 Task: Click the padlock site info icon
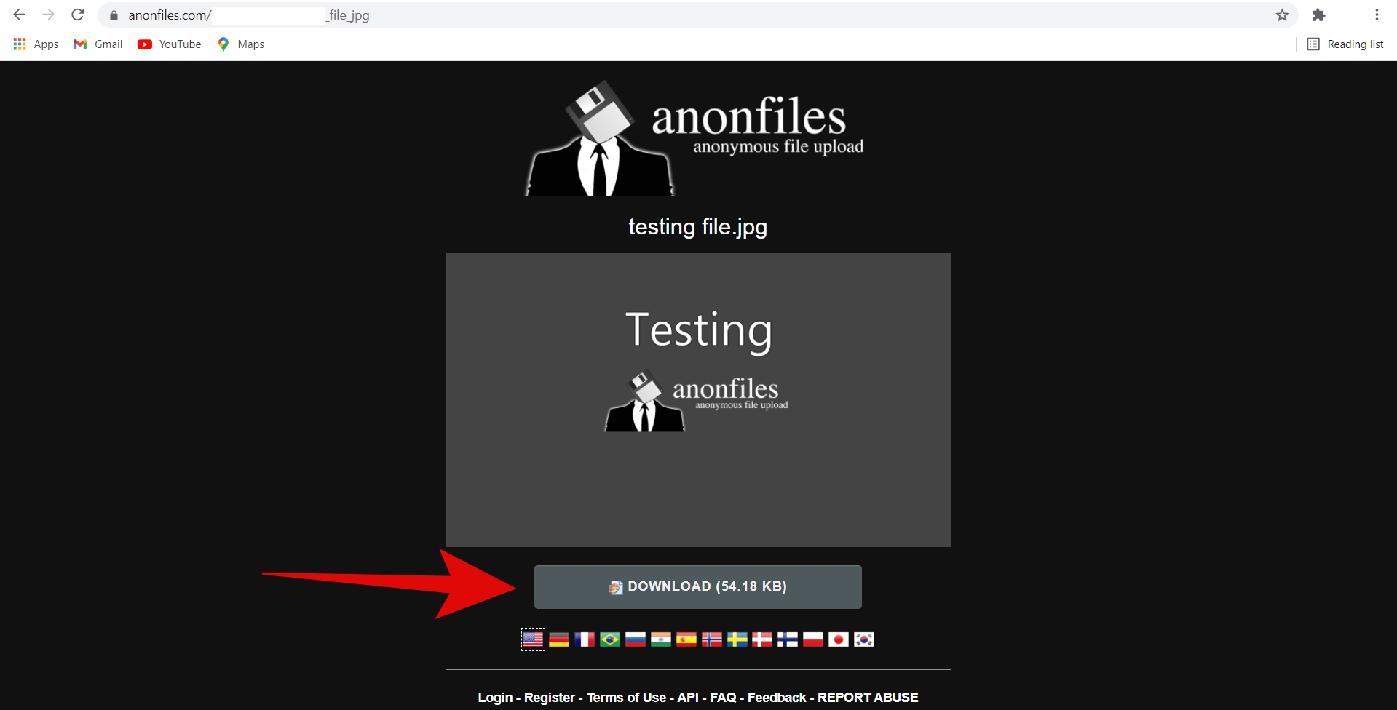pos(114,15)
